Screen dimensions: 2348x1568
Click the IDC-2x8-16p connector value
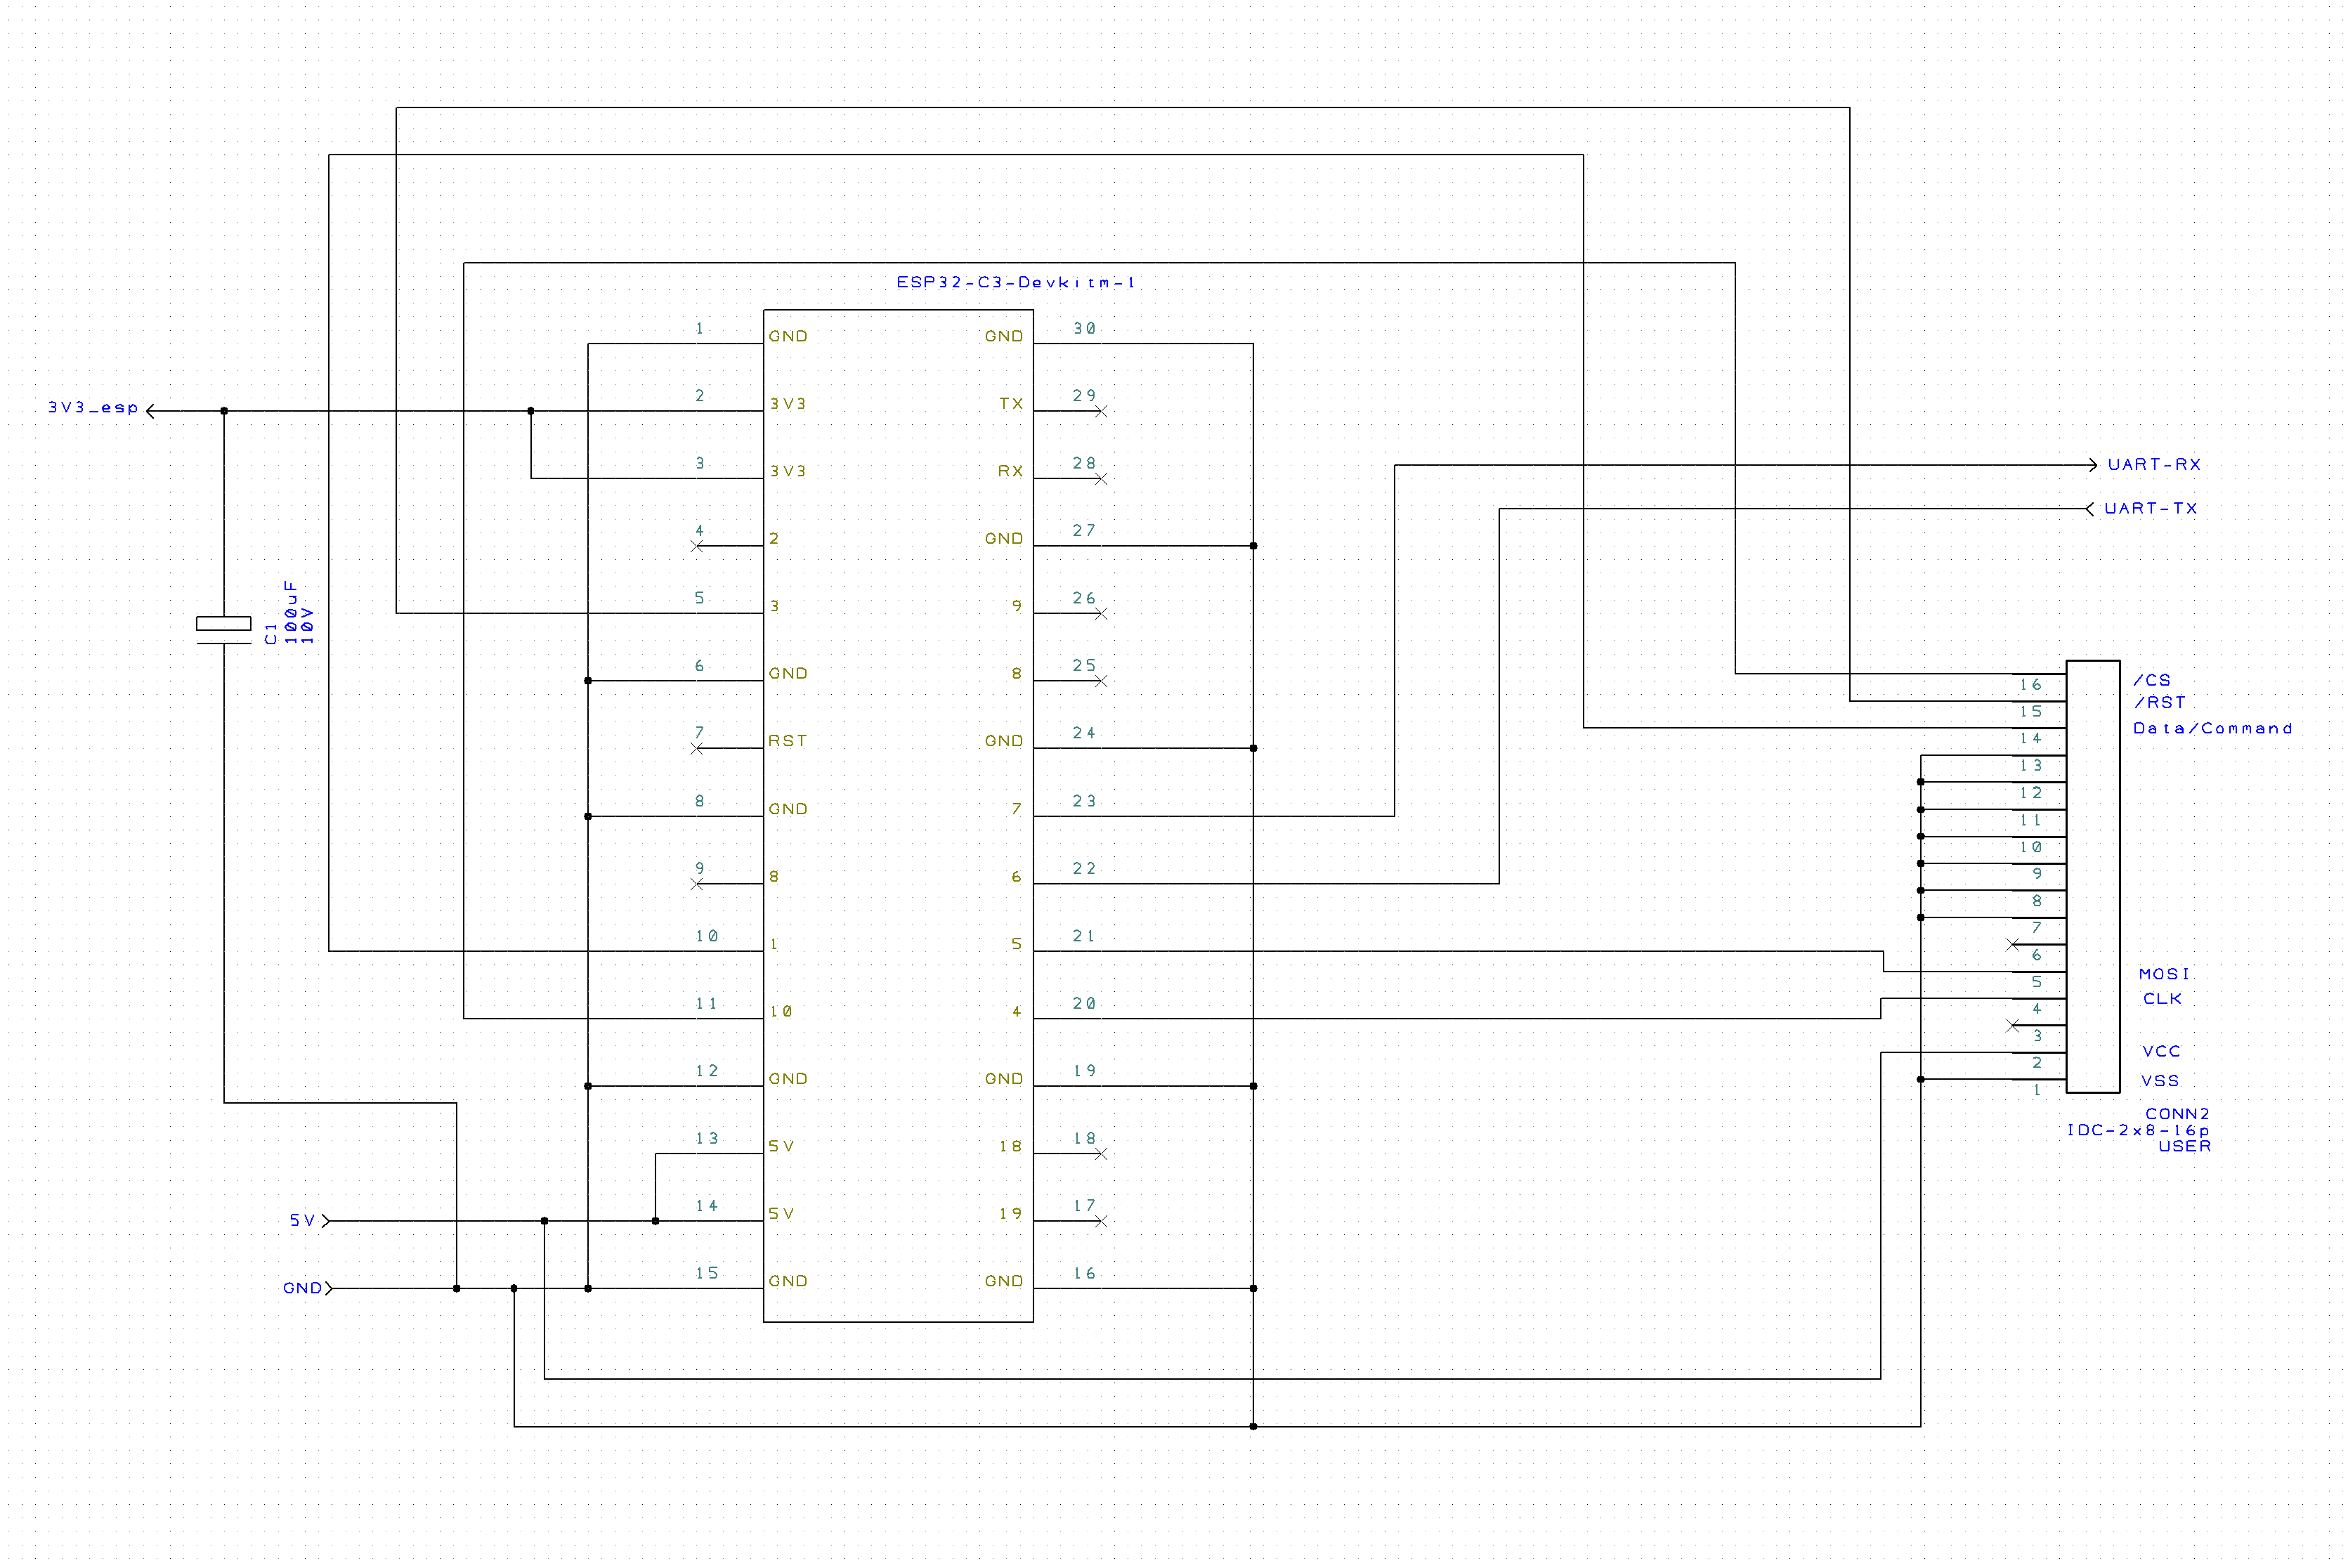pyautogui.click(x=2138, y=1130)
